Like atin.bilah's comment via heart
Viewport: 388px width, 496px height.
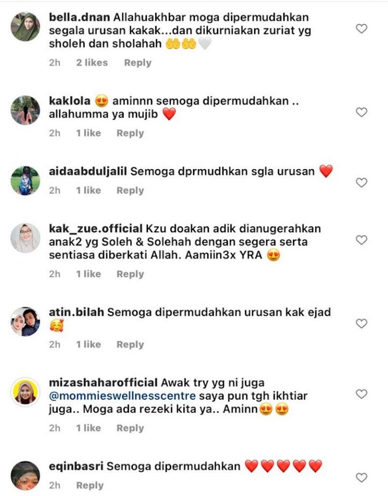pyautogui.click(x=361, y=324)
